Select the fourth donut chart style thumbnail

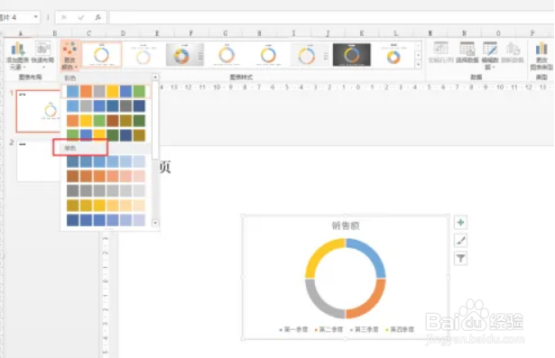227,55
